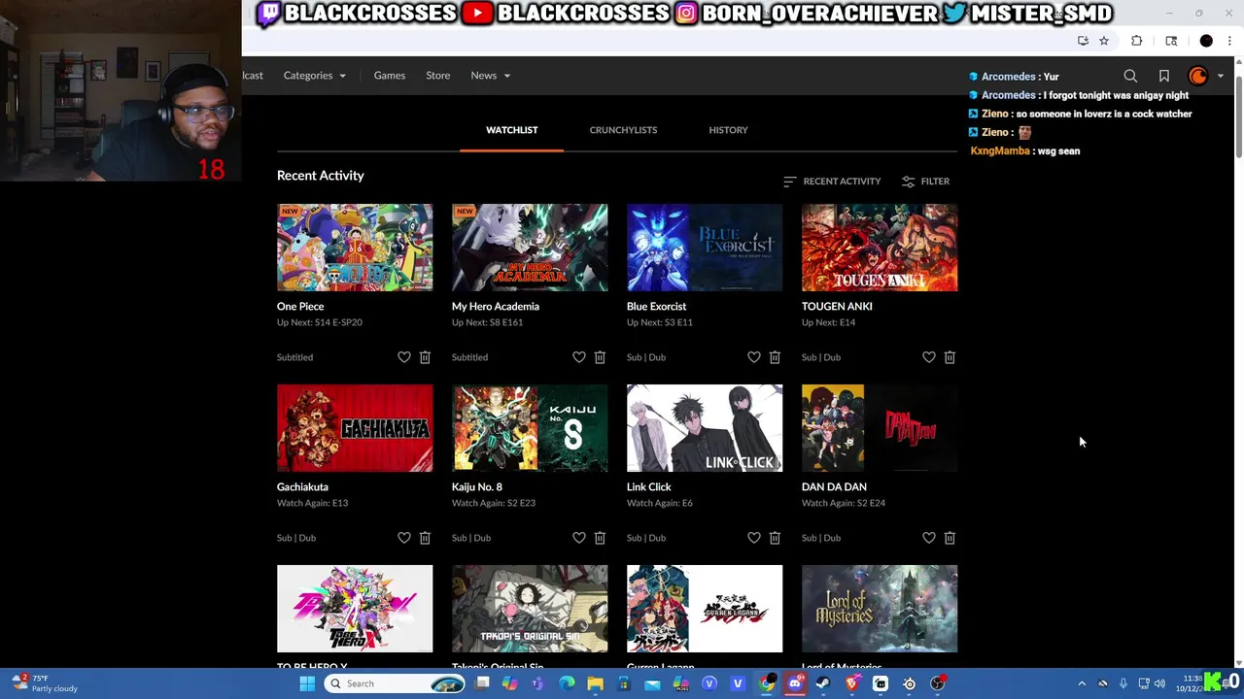Switch to the History tab

pyautogui.click(x=728, y=130)
